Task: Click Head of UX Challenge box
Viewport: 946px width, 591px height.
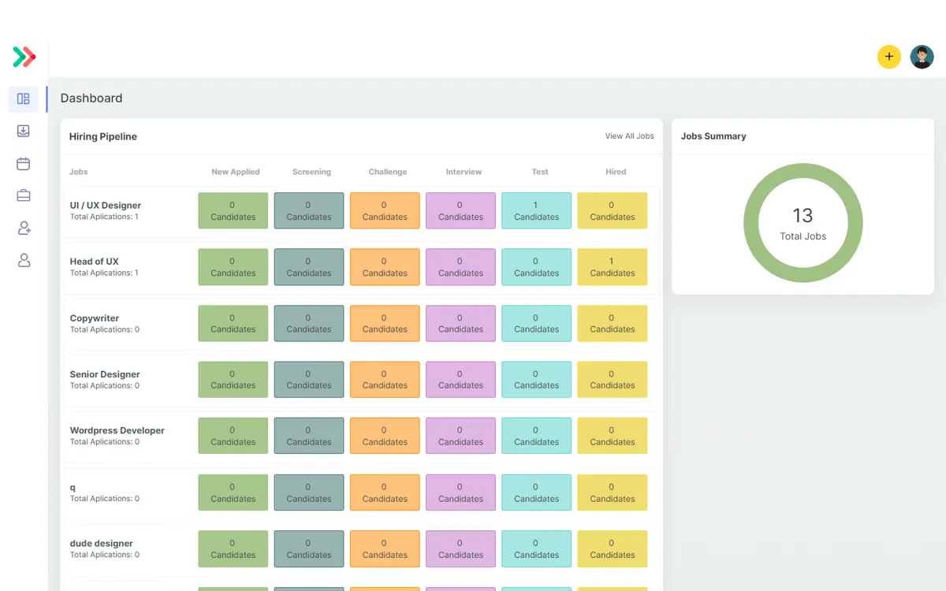Action: [x=385, y=267]
